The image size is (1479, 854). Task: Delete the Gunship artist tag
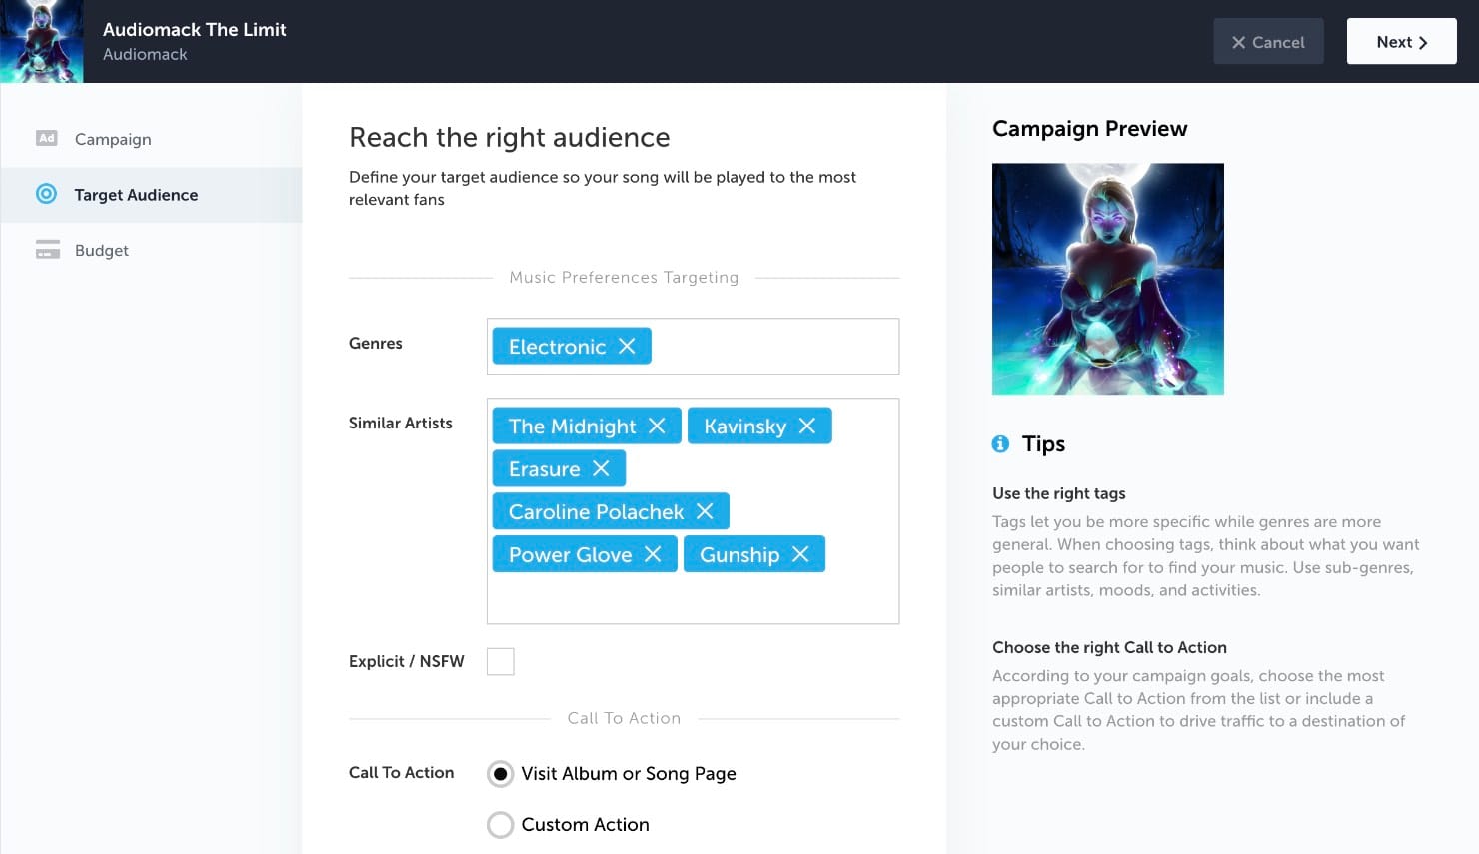pos(800,554)
